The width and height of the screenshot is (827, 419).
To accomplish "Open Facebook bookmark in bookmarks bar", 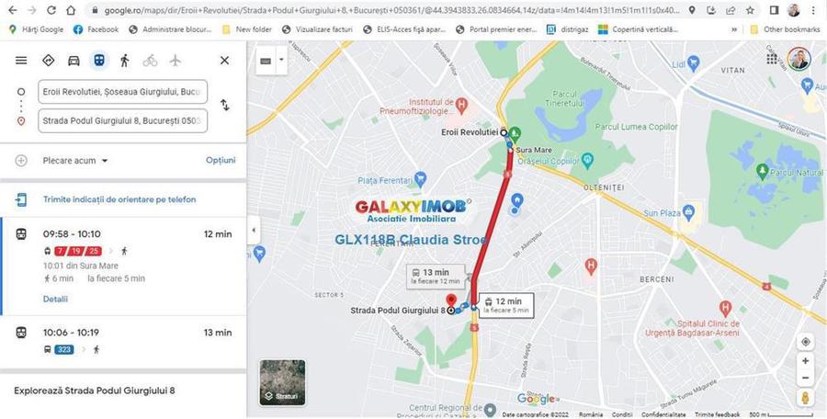I will click(96, 29).
